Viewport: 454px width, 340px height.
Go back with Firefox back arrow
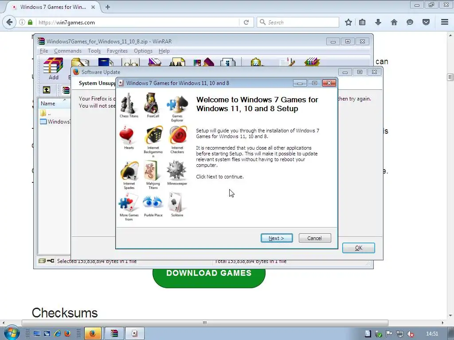pos(9,22)
